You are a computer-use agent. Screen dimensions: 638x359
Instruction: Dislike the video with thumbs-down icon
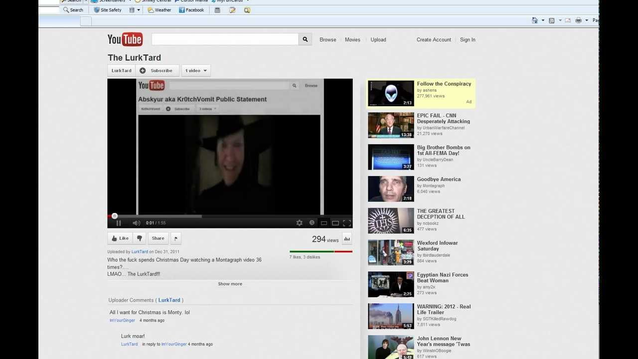coord(140,238)
